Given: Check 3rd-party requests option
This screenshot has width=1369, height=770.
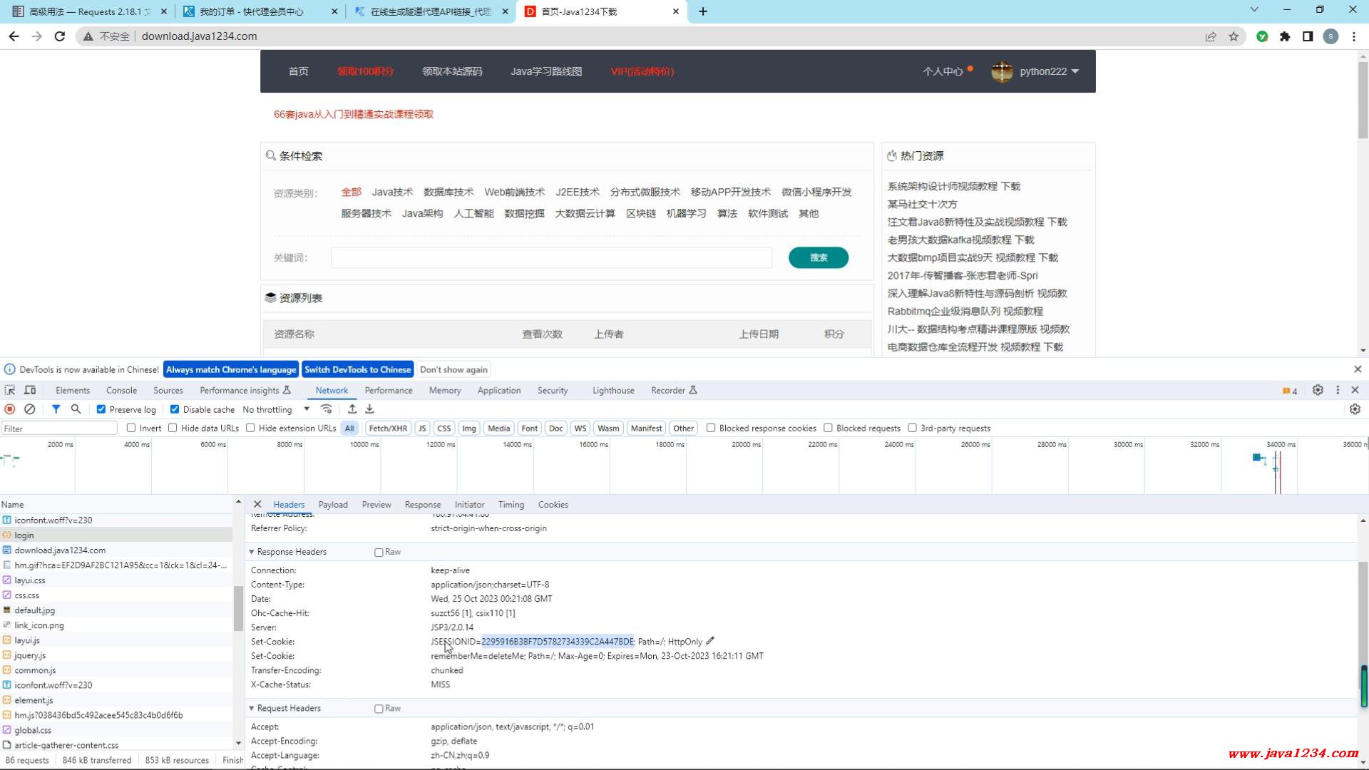Looking at the screenshot, I should pos(912,428).
